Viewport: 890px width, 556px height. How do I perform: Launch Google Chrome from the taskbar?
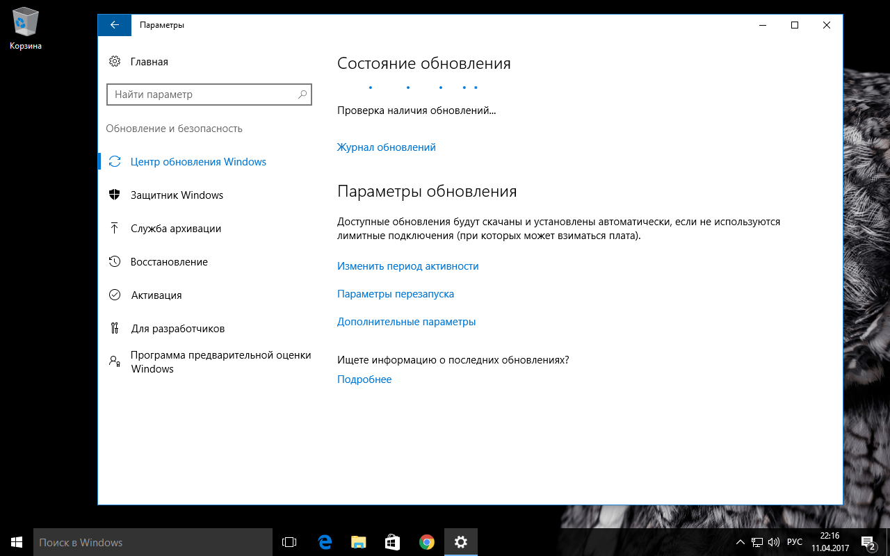pos(427,542)
